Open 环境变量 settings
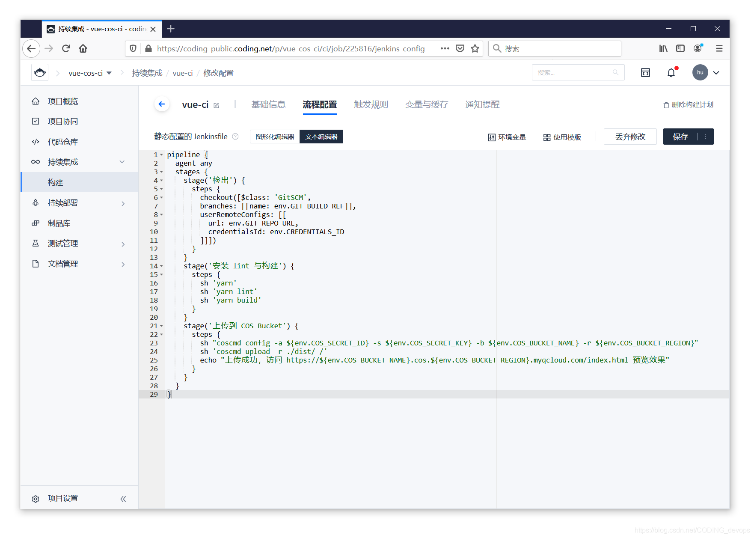The width and height of the screenshot is (754, 538). pos(507,137)
